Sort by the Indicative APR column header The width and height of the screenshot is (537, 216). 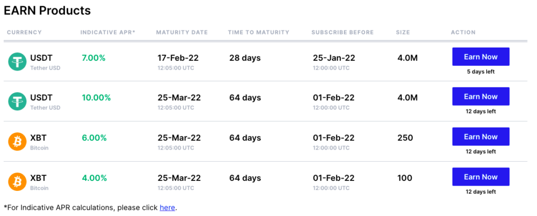108,32
